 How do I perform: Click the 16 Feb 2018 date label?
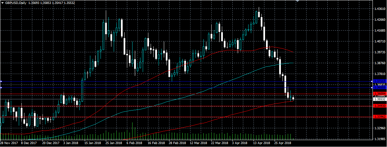click(156, 143)
